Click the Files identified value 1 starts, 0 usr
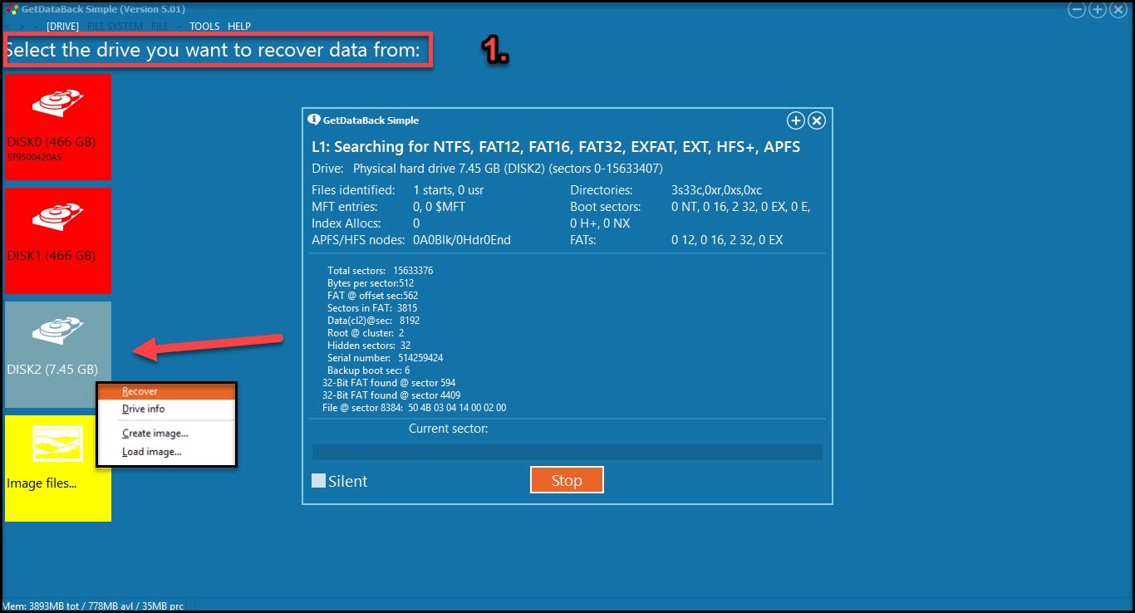Screen dimensions: 1135x613 pyautogui.click(x=449, y=190)
